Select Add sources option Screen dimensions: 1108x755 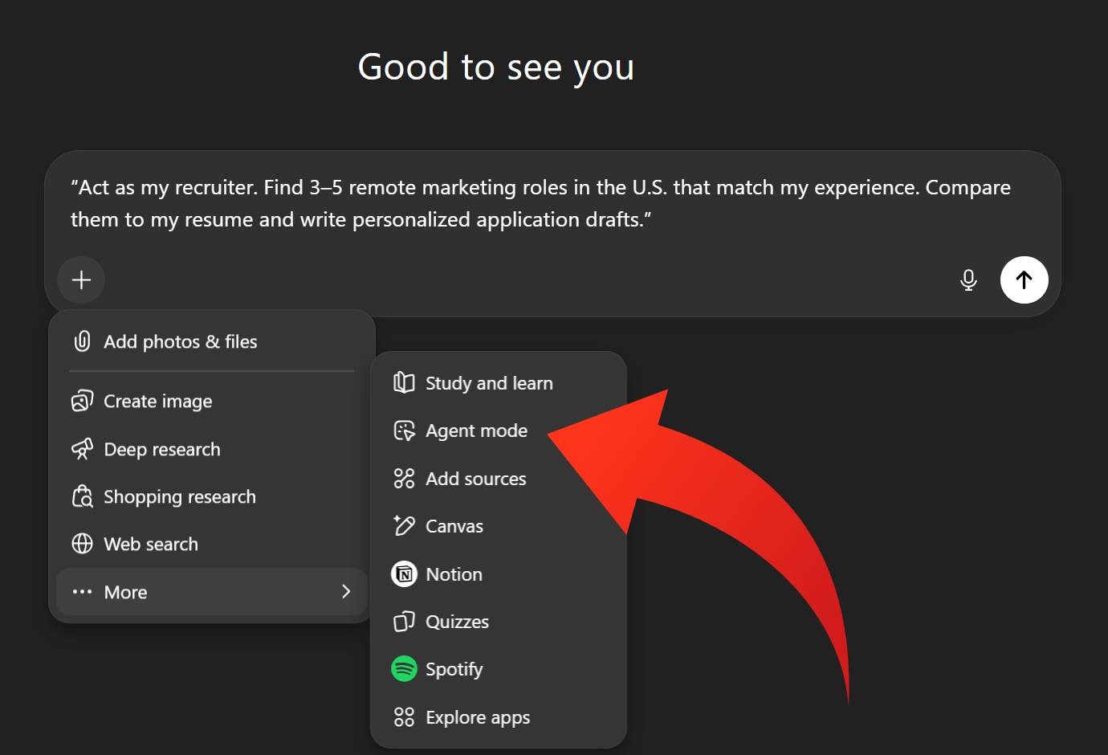click(475, 479)
